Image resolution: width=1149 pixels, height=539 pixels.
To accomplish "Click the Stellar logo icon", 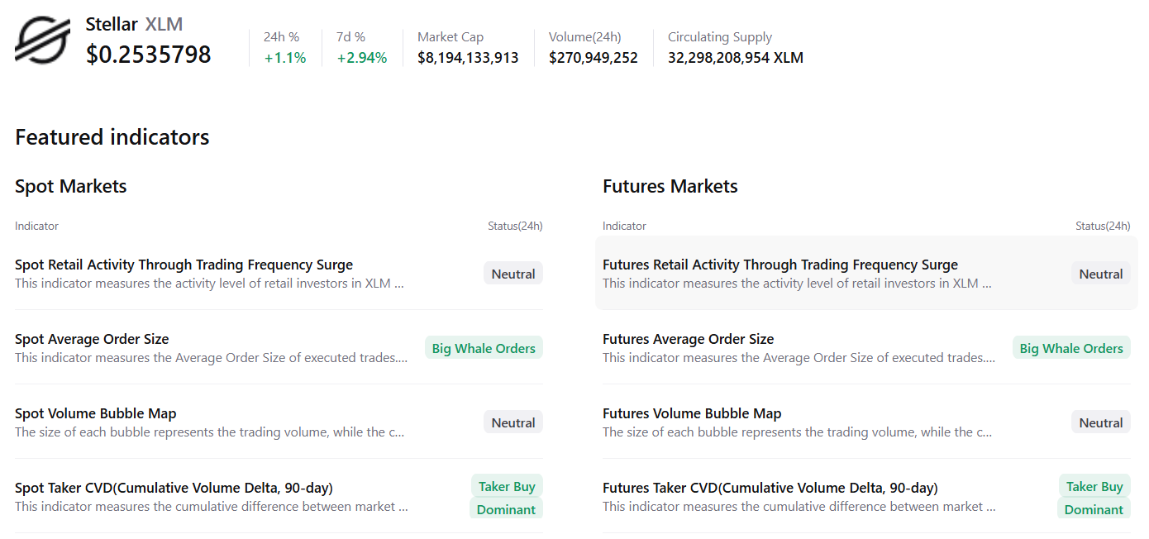I will (x=41, y=40).
